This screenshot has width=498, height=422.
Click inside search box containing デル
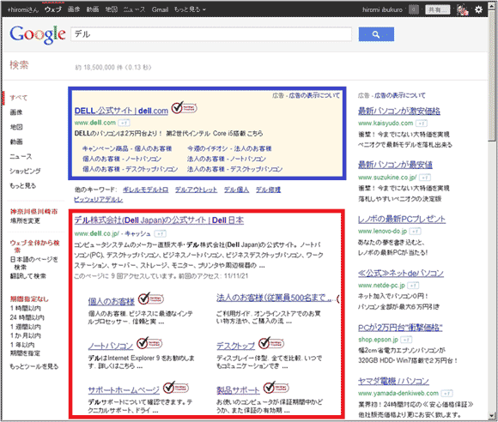(211, 34)
